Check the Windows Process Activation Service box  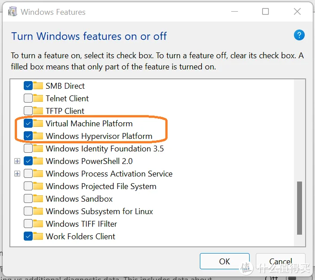28,173
